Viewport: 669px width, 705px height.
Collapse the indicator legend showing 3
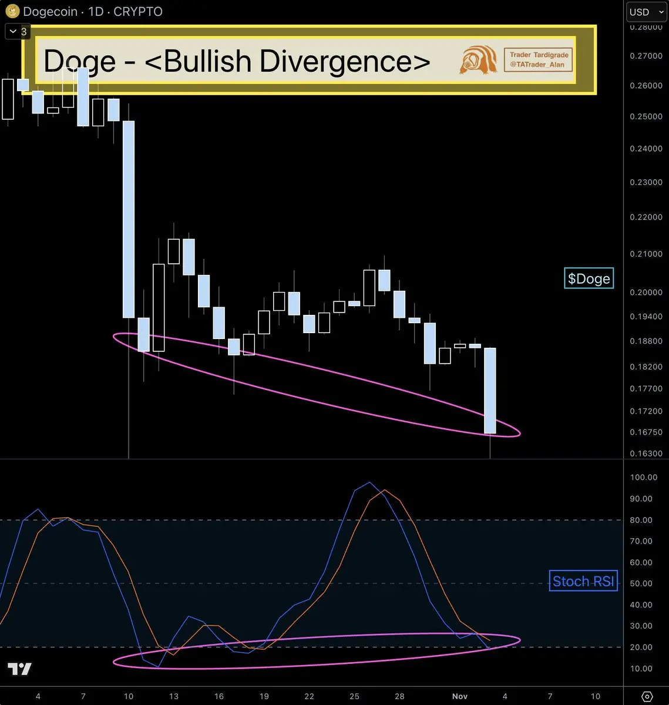point(16,32)
